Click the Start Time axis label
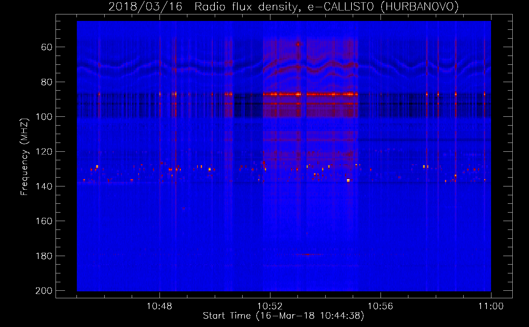This screenshot has height=327, width=529. (x=283, y=316)
